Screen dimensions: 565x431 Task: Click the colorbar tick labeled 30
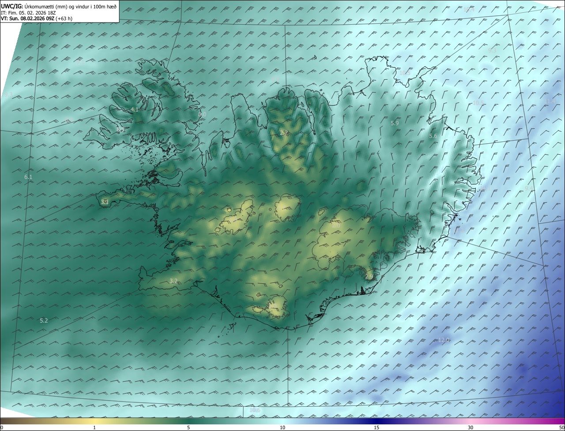pyautogui.click(x=471, y=427)
